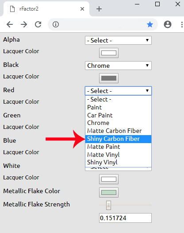Image resolution: width=184 pixels, height=233 pixels.
Task: Bookmark this page with the star icon
Action: (150, 24)
